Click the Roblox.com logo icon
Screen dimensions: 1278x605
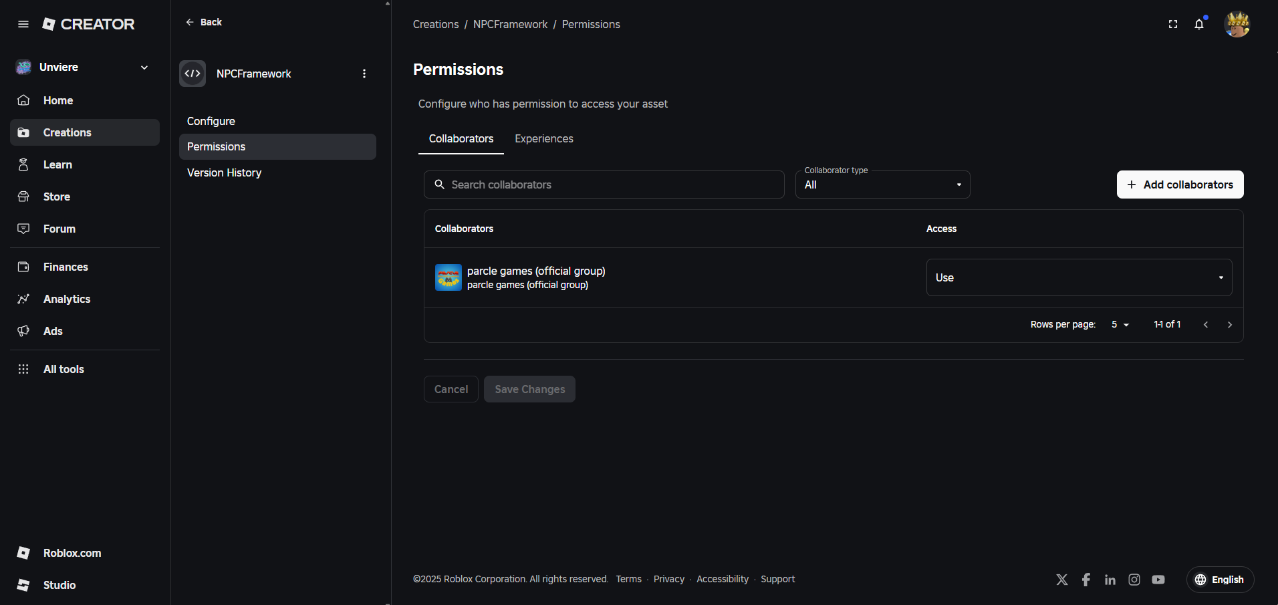click(x=23, y=553)
